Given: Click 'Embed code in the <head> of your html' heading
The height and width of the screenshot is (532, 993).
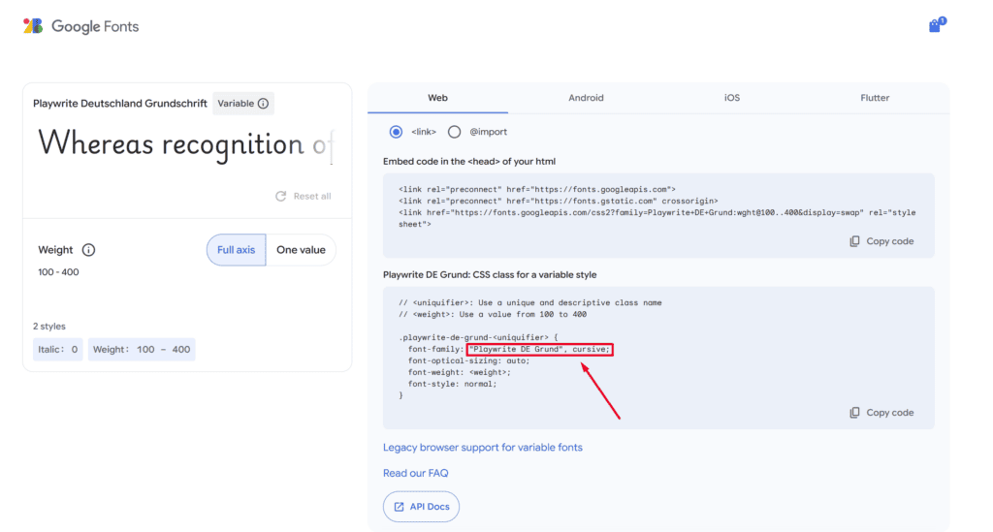Looking at the screenshot, I should pyautogui.click(x=469, y=161).
